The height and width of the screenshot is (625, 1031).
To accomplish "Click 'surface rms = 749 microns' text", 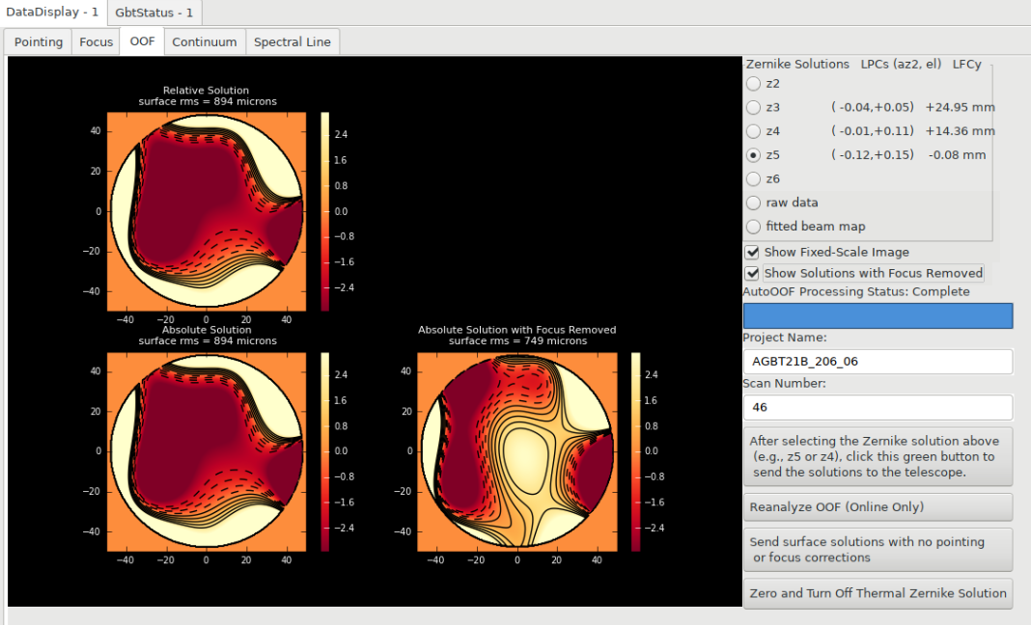I will click(x=518, y=341).
